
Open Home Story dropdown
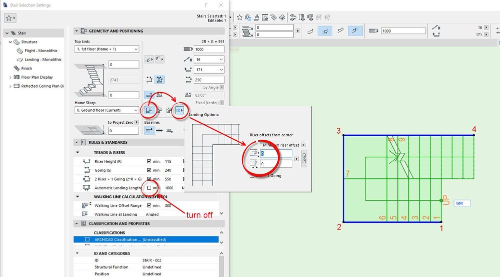[x=107, y=110]
